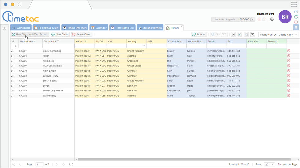
Task: Click the print icon in the toolbar
Action: 253,34
